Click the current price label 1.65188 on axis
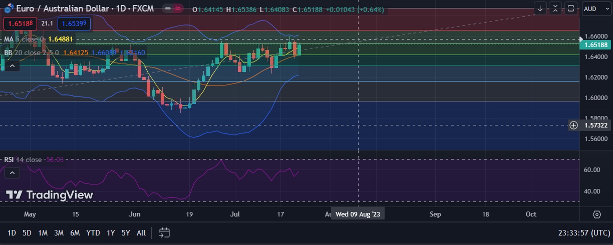This screenshot has height=245, width=613. tap(595, 45)
